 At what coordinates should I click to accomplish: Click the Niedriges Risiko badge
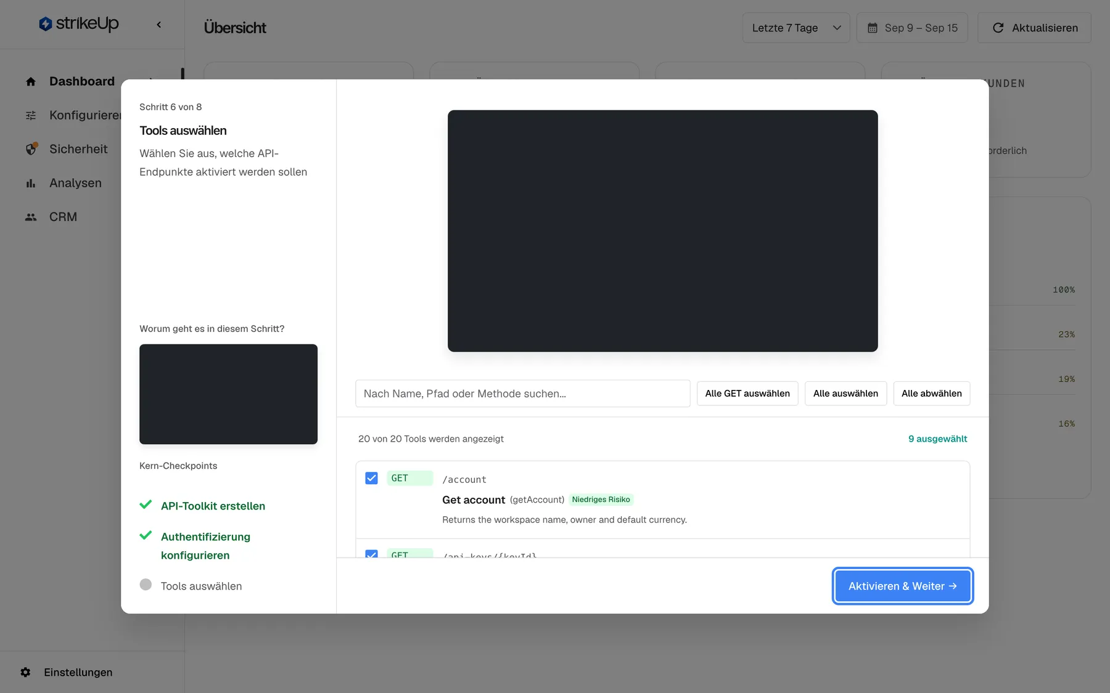[601, 500]
